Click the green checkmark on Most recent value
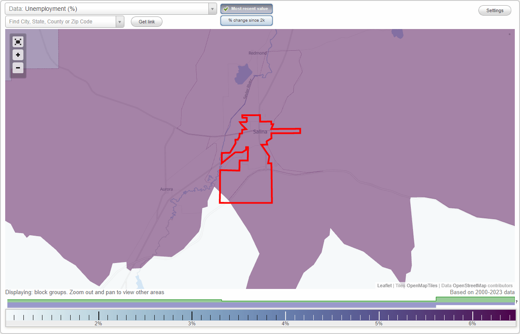Image resolution: width=520 pixels, height=334 pixels. point(226,8)
